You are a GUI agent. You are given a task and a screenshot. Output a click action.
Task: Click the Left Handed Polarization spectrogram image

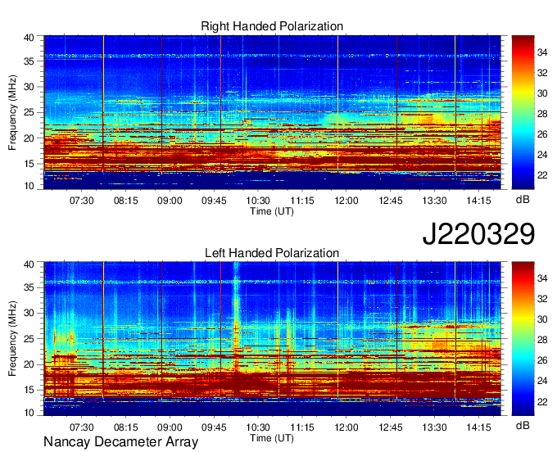tap(272, 339)
